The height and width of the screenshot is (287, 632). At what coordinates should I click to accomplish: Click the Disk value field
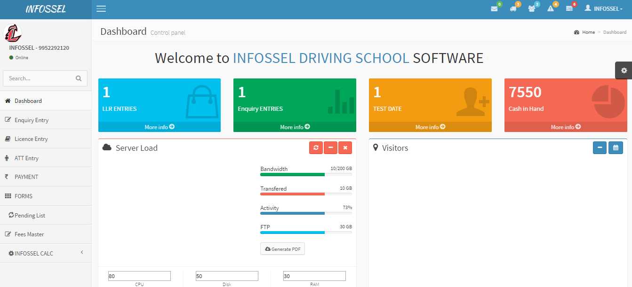(x=227, y=276)
